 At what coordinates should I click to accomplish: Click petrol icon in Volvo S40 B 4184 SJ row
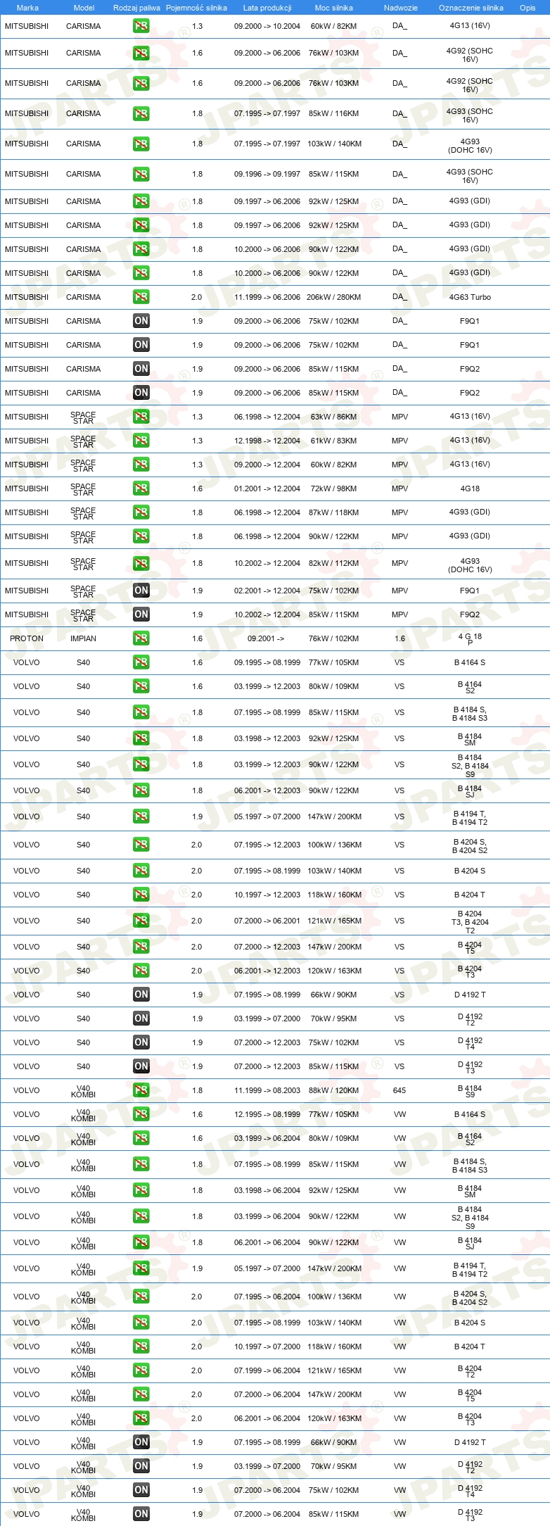click(141, 790)
